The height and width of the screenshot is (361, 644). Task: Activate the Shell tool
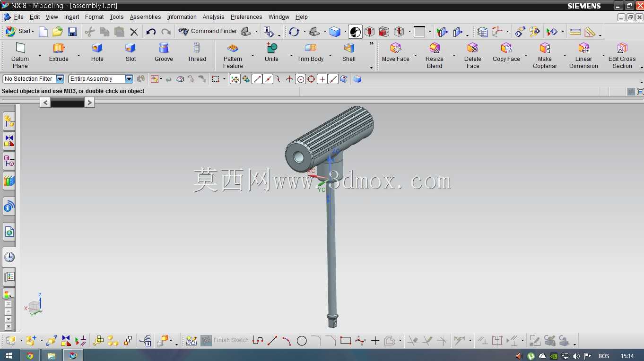pyautogui.click(x=349, y=52)
